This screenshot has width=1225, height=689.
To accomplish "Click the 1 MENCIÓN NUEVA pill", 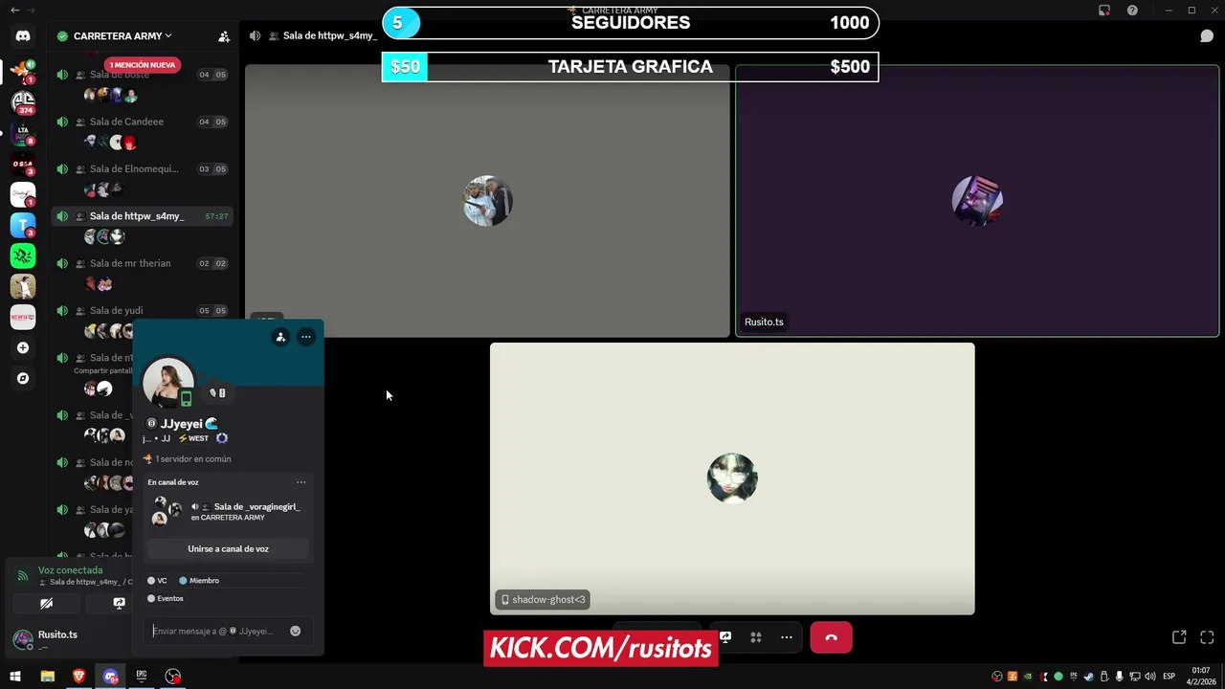I will (143, 65).
